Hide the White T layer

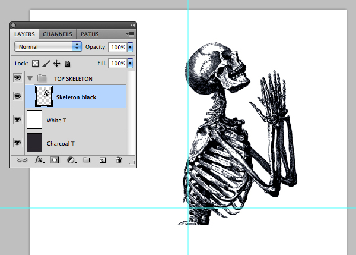point(17,119)
